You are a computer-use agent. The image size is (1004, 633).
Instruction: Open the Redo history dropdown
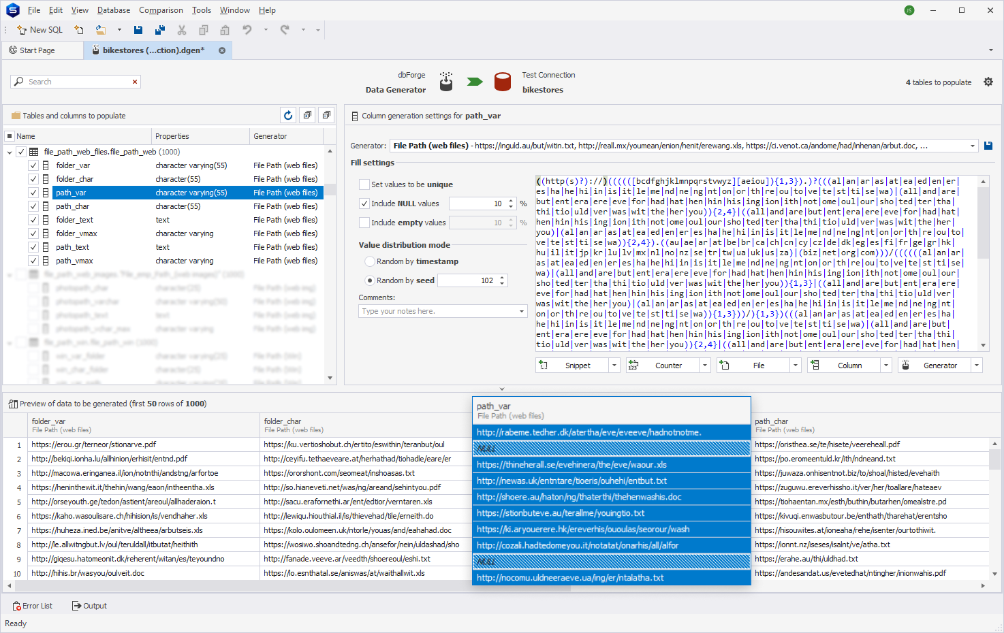pyautogui.click(x=303, y=30)
